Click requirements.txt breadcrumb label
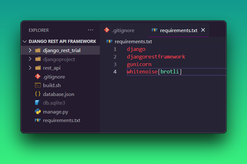 (133, 42)
